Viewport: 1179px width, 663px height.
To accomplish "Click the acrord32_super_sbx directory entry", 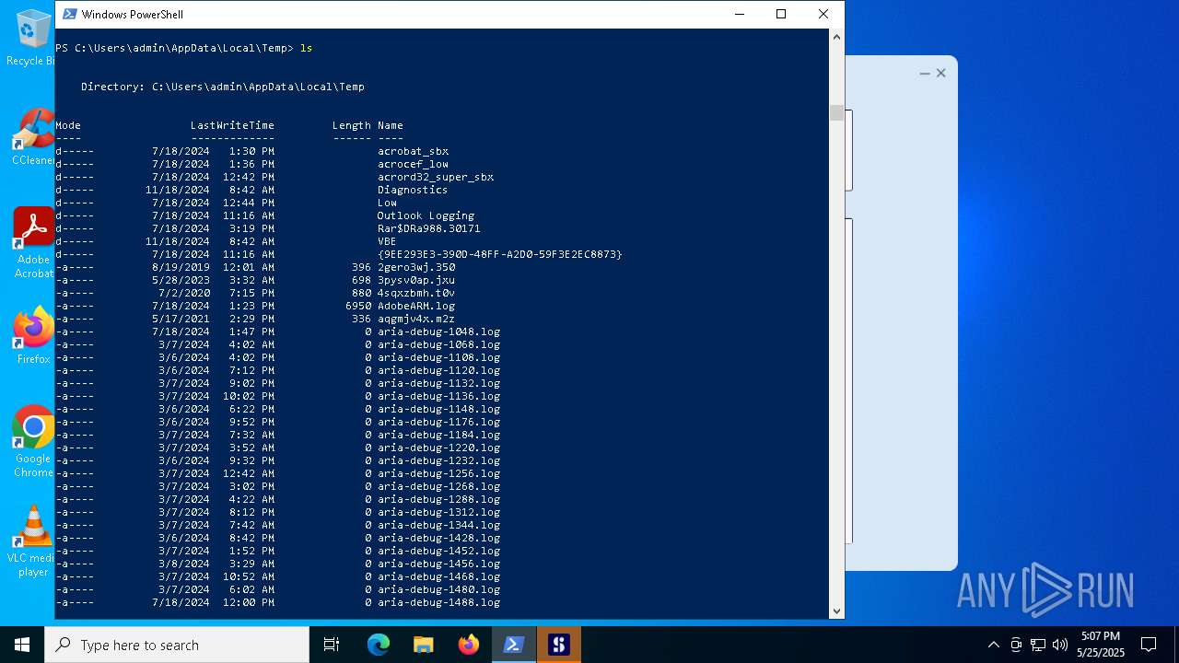I will tap(436, 177).
